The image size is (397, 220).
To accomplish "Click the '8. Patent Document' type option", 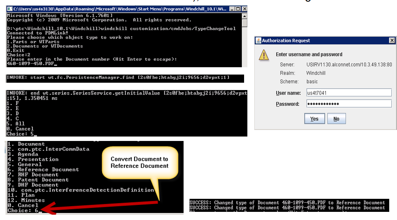I will coord(38,180).
